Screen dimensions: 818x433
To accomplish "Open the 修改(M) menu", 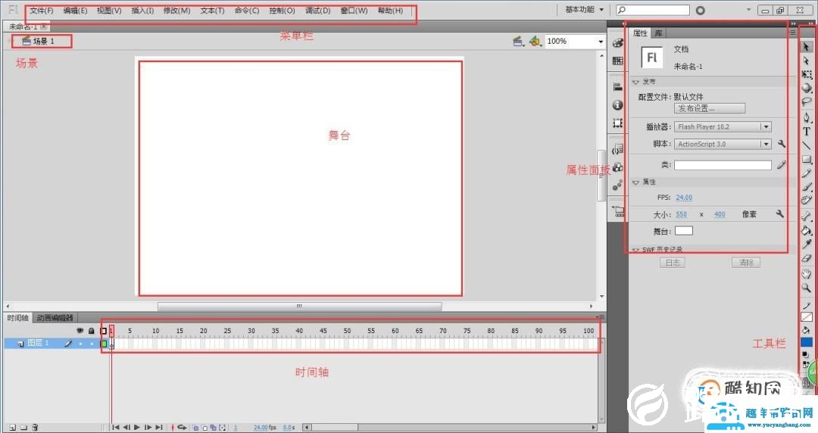I will click(x=176, y=11).
